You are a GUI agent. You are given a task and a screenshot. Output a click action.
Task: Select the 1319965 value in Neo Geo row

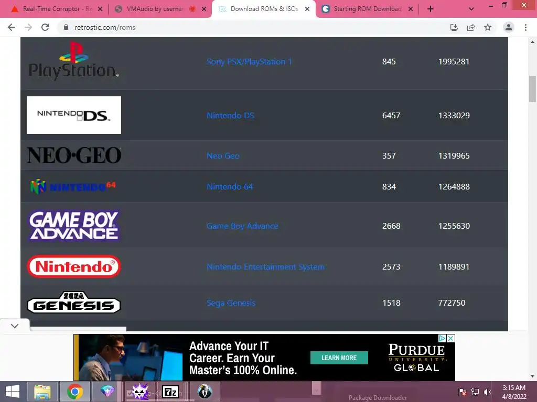pos(454,156)
